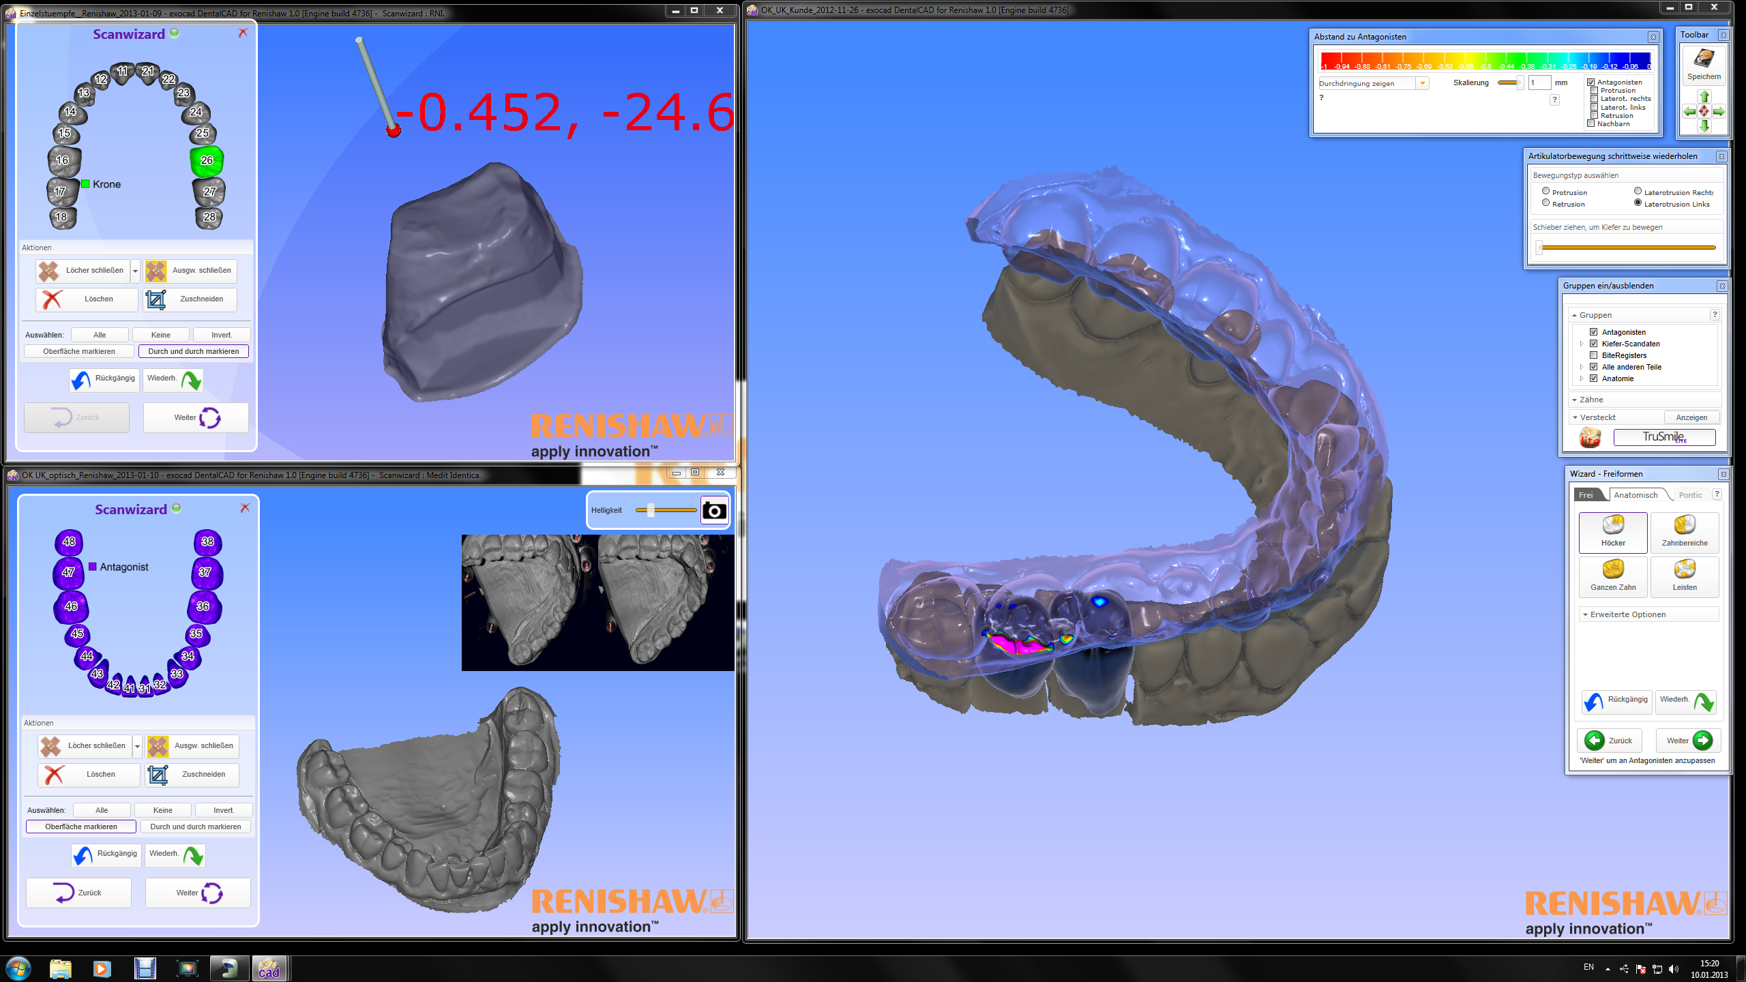
Task: Open the Durchdringung zeigen dropdown
Action: coord(1422,83)
